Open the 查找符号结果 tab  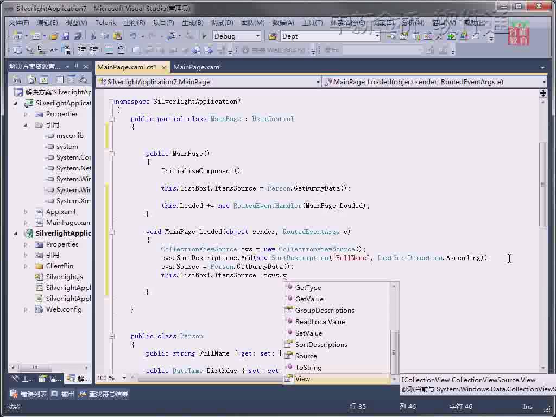click(x=104, y=394)
